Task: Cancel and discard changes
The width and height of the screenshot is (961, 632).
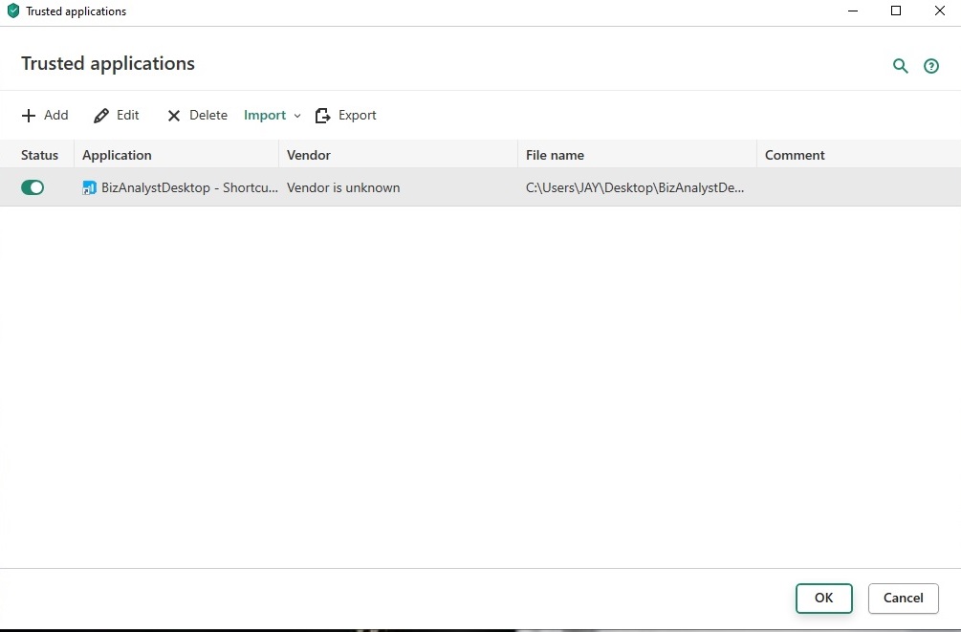Action: [x=904, y=599]
